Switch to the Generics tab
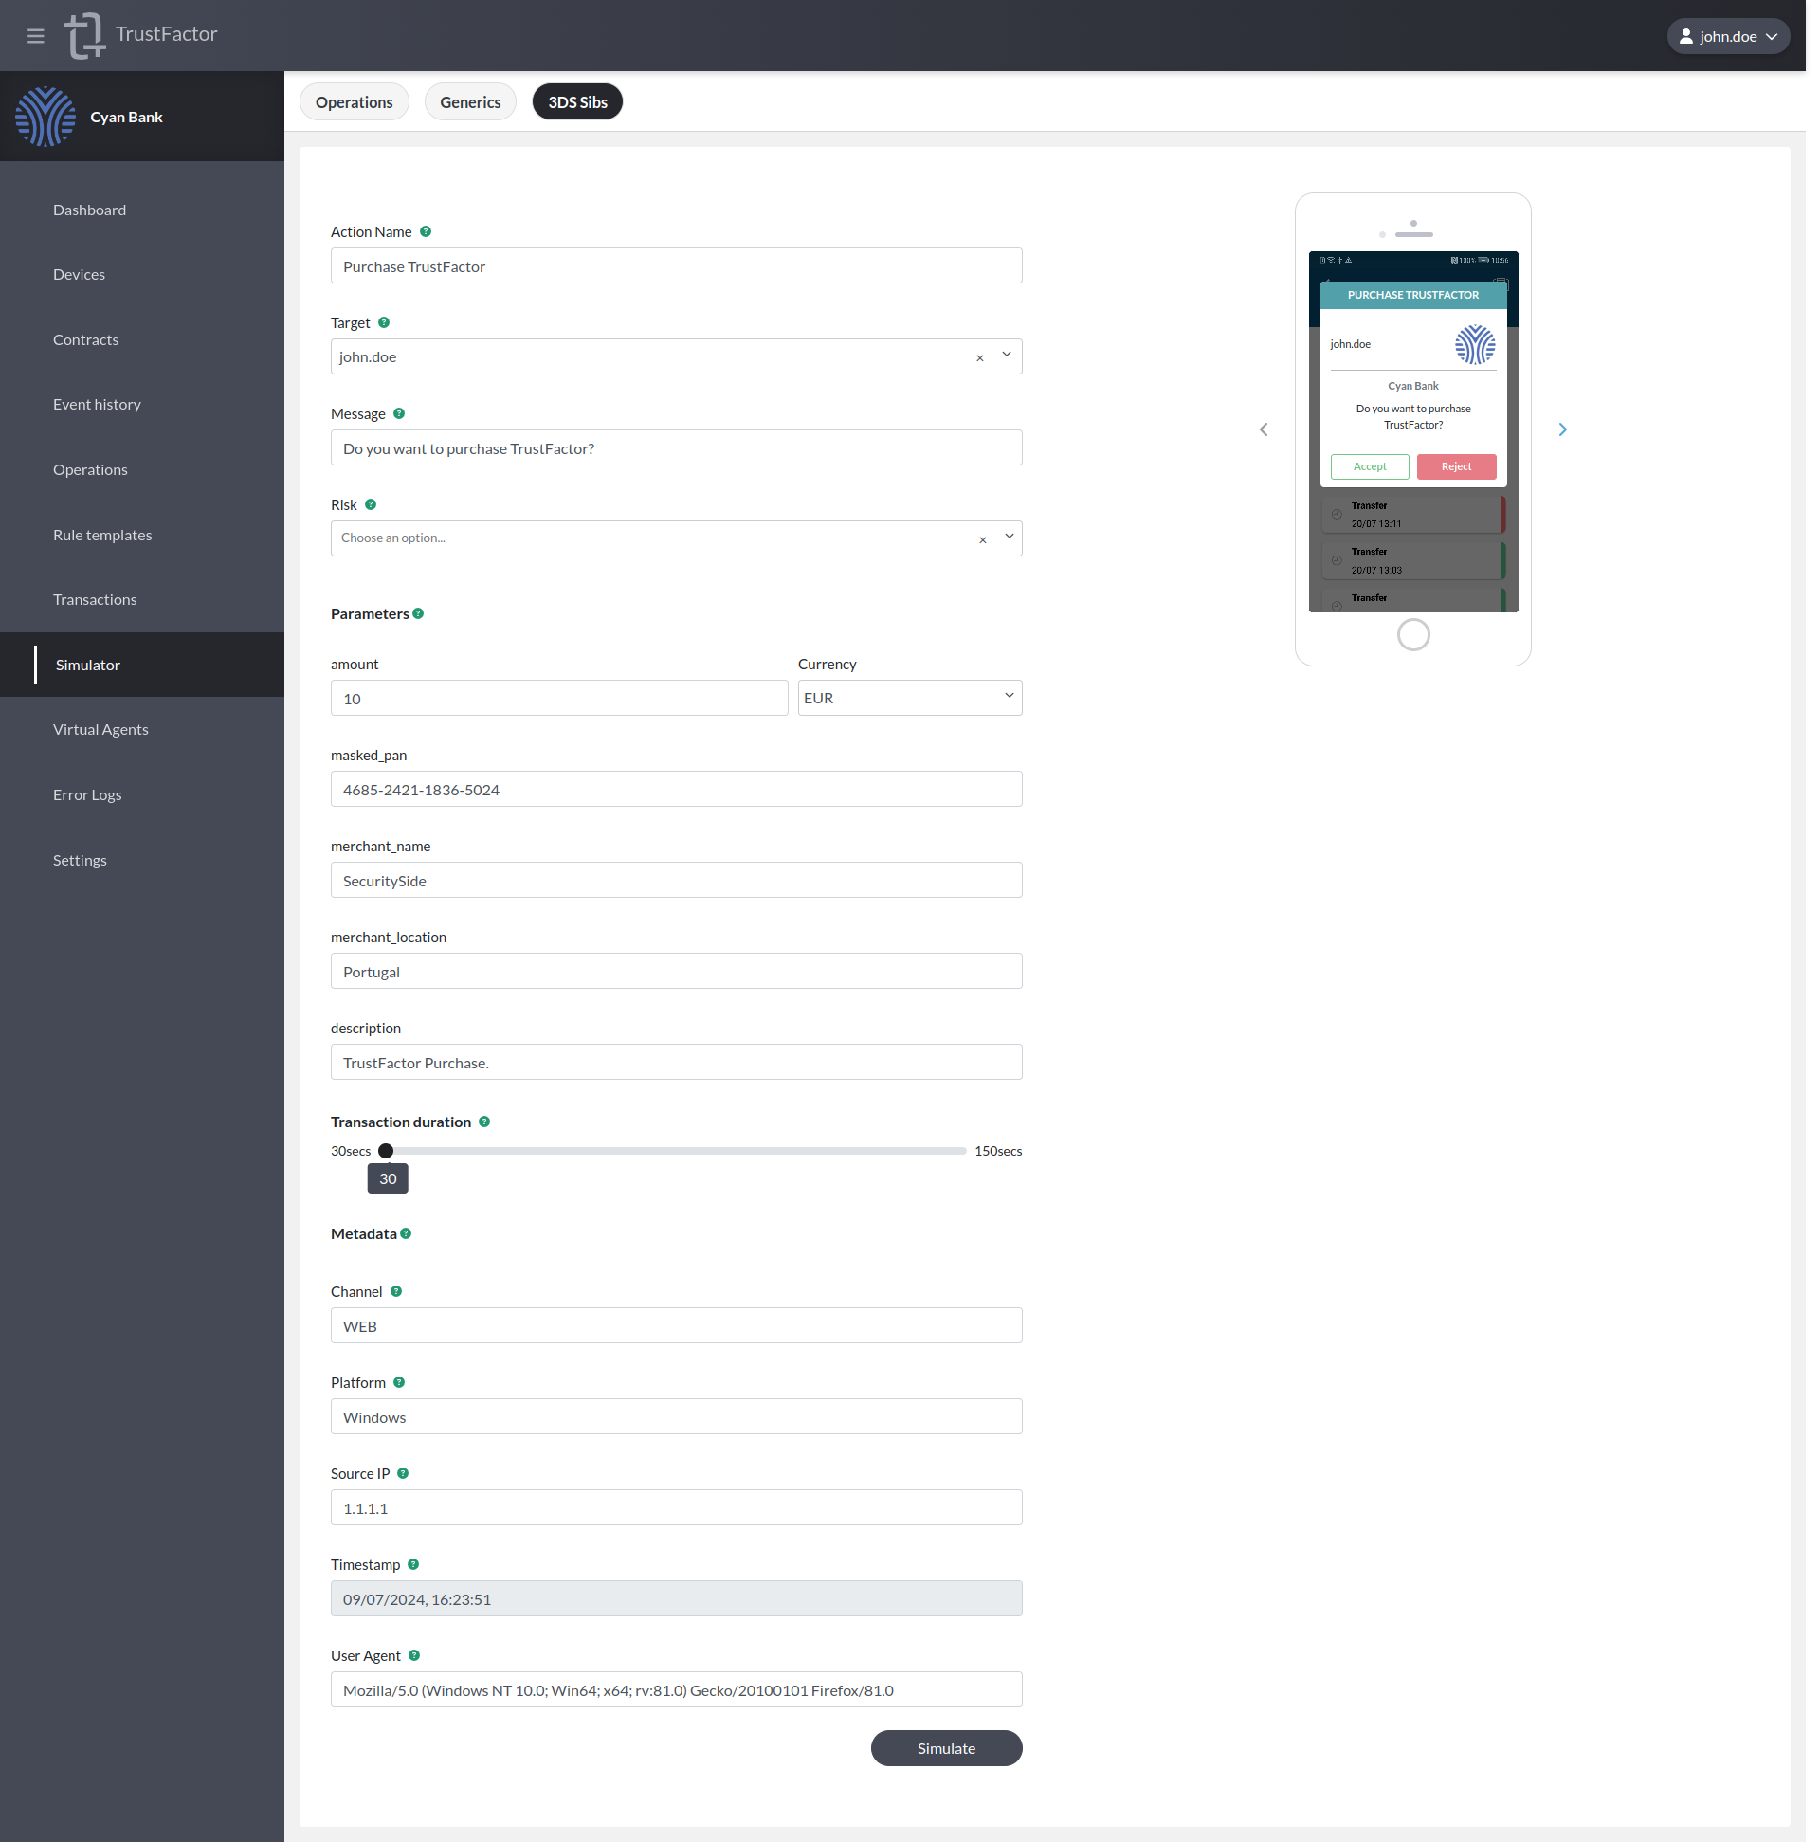This screenshot has width=1820, height=1842. coord(470,101)
